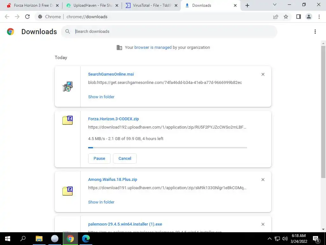Close the UploadHaven tab

tap(117, 5)
